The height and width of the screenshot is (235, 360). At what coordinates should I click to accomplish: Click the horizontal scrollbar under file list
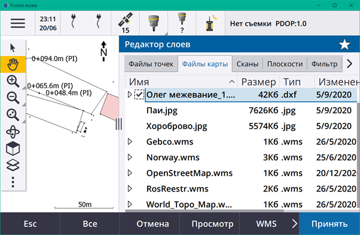click(x=205, y=211)
